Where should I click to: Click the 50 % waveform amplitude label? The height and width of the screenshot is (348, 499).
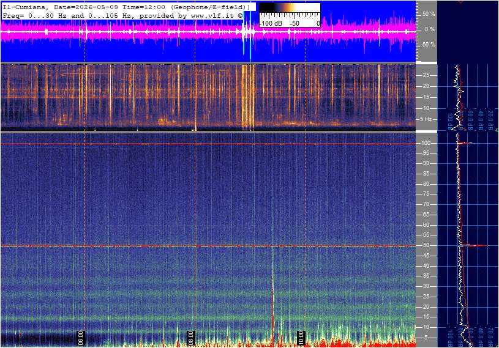tap(429, 14)
